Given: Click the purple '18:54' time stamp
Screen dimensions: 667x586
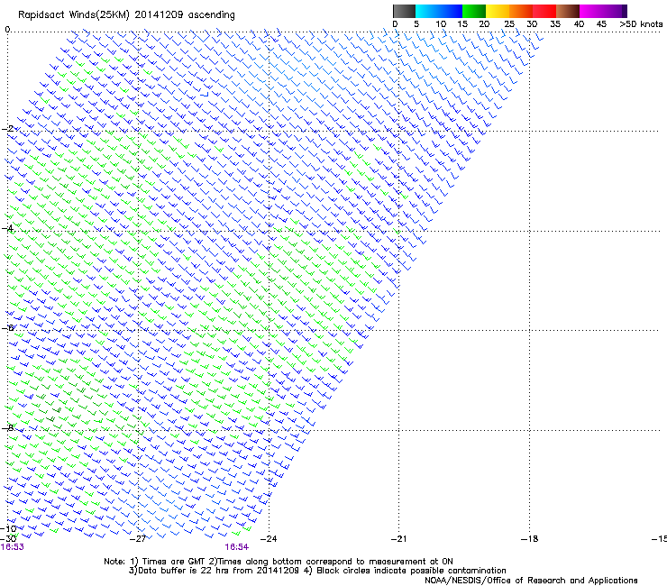Looking at the screenshot, I should [237, 547].
